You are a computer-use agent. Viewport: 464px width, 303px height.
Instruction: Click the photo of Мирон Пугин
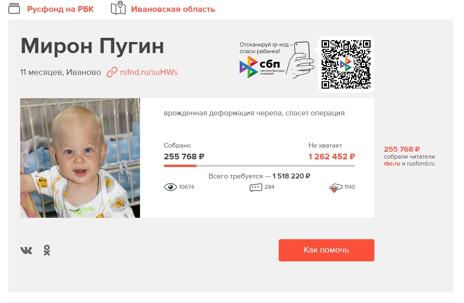coord(80,158)
